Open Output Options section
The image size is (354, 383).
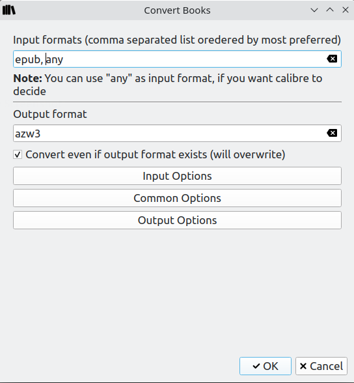coord(177,220)
